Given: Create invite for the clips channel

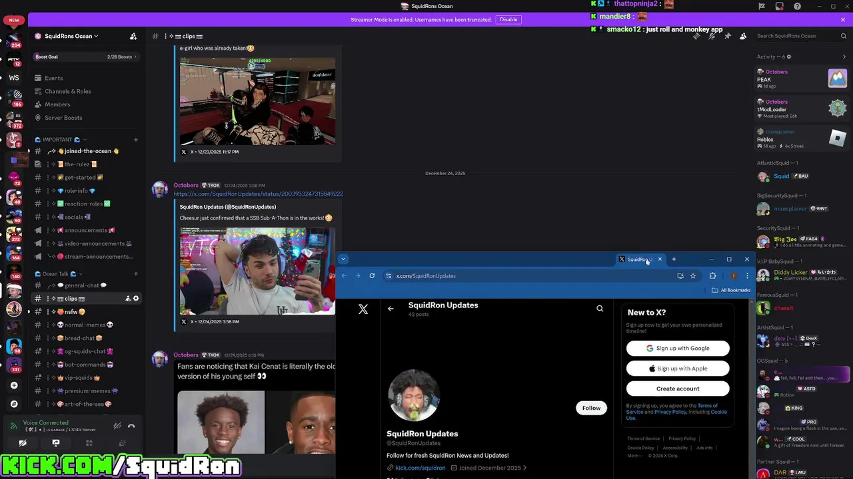Looking at the screenshot, I should (x=127, y=299).
